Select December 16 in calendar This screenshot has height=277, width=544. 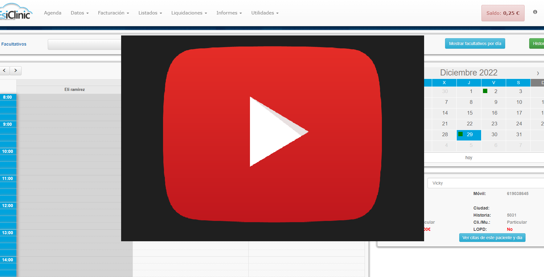(493, 113)
